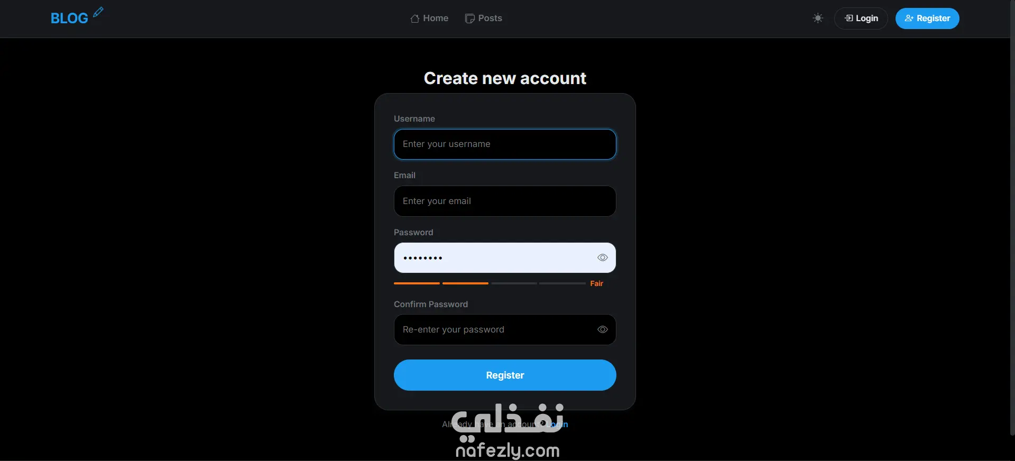Screen dimensions: 1015x461
Task: Toggle light theme with the sun icon
Action: (818, 19)
